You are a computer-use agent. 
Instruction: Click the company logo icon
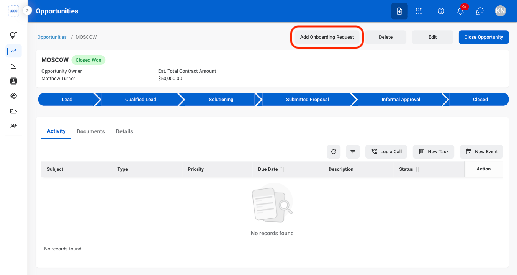pyautogui.click(x=13, y=11)
